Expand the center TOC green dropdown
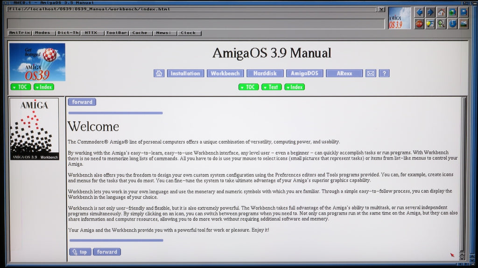Screen dimensions: 478x268 point(248,87)
